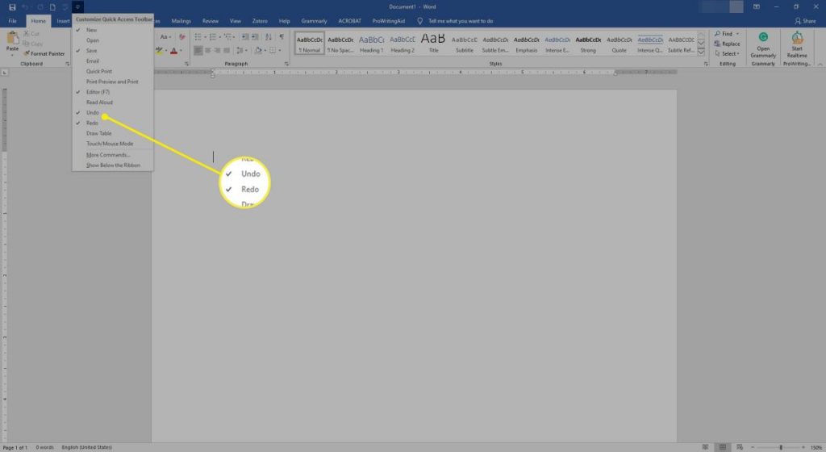The width and height of the screenshot is (826, 452).
Task: Click the Format Painter button
Action: [44, 54]
